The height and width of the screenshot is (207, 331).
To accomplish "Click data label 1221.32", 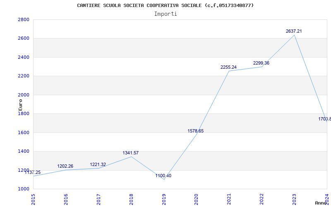I will (x=98, y=164).
